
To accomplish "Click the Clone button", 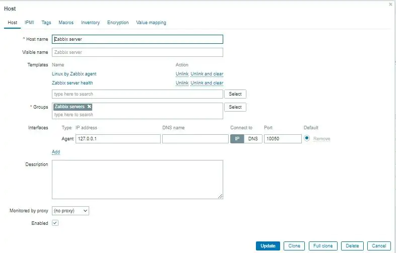I will tap(294, 245).
